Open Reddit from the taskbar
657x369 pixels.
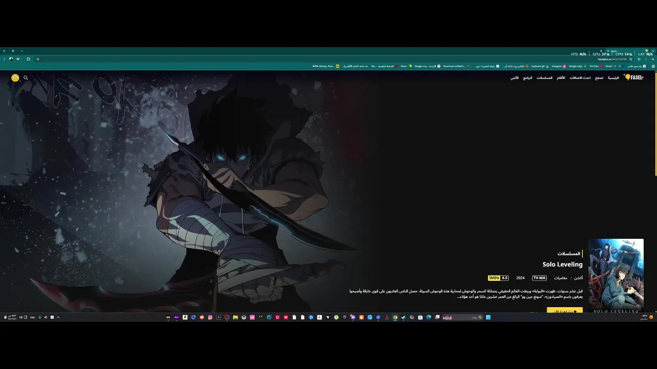coord(202,317)
